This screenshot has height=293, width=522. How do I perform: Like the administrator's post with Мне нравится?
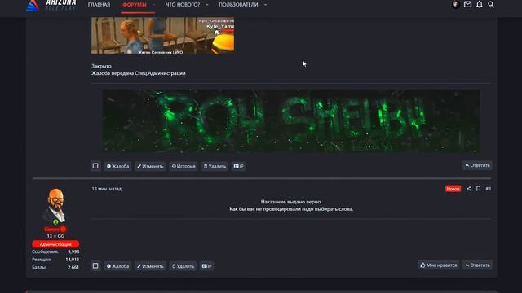tap(439, 265)
